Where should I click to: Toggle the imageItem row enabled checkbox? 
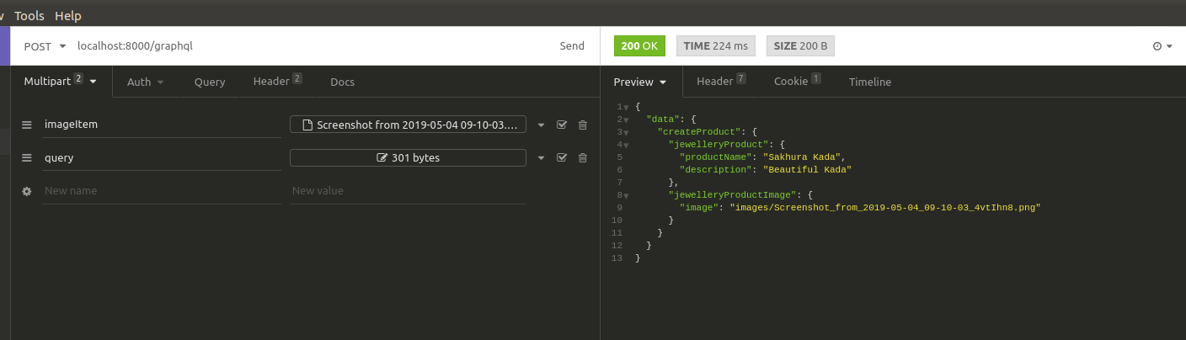pyautogui.click(x=562, y=125)
